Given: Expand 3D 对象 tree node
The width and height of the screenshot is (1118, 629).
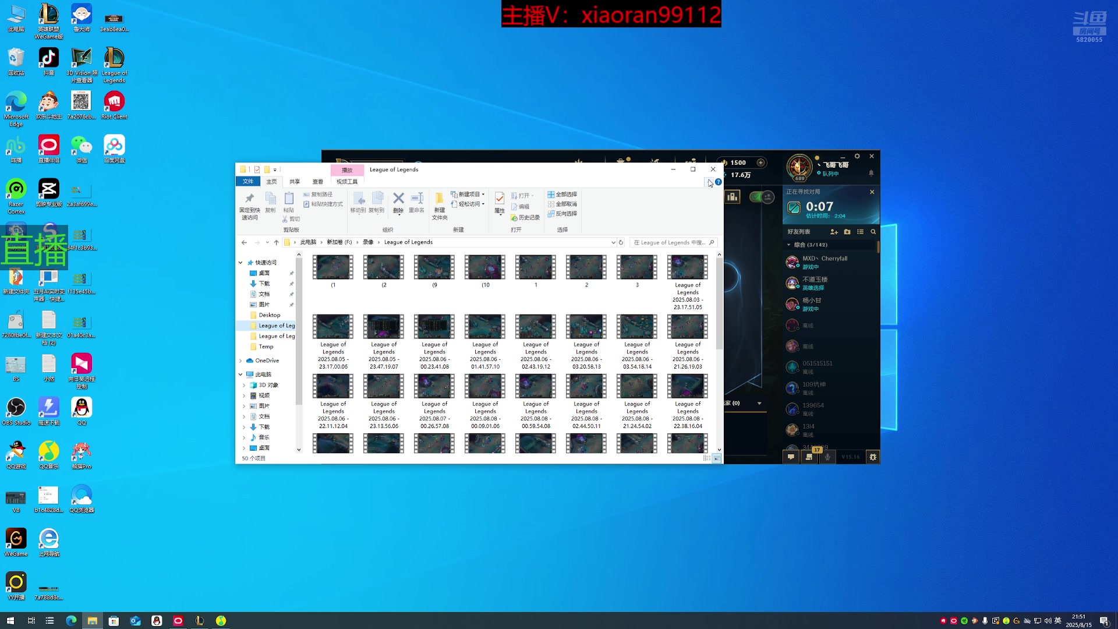Looking at the screenshot, I should pyautogui.click(x=244, y=385).
